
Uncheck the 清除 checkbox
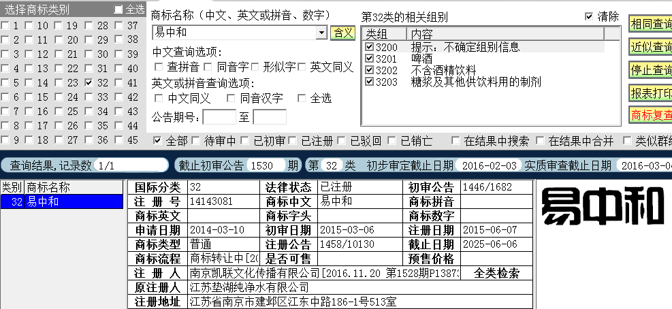tap(589, 17)
